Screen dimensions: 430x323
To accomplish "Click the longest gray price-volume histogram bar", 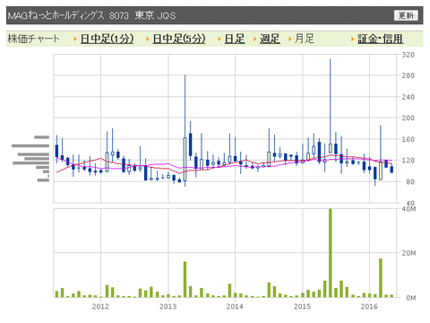I will pos(30,146).
